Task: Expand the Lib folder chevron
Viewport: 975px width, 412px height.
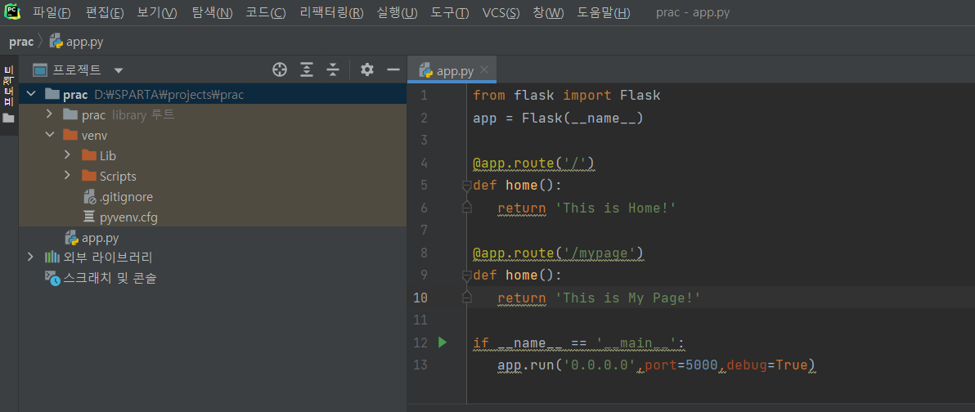Action: click(x=67, y=155)
